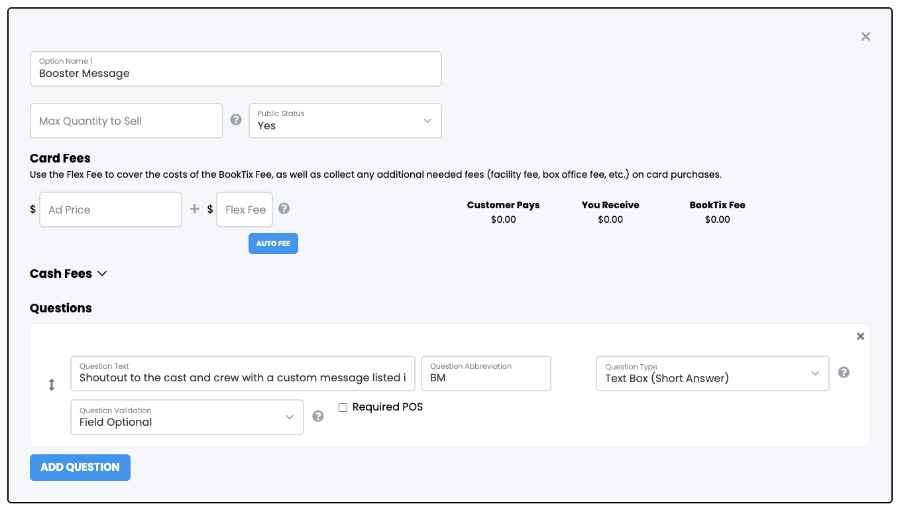The image size is (900, 512).
Task: Click help icon beside Question Type
Action: (844, 373)
